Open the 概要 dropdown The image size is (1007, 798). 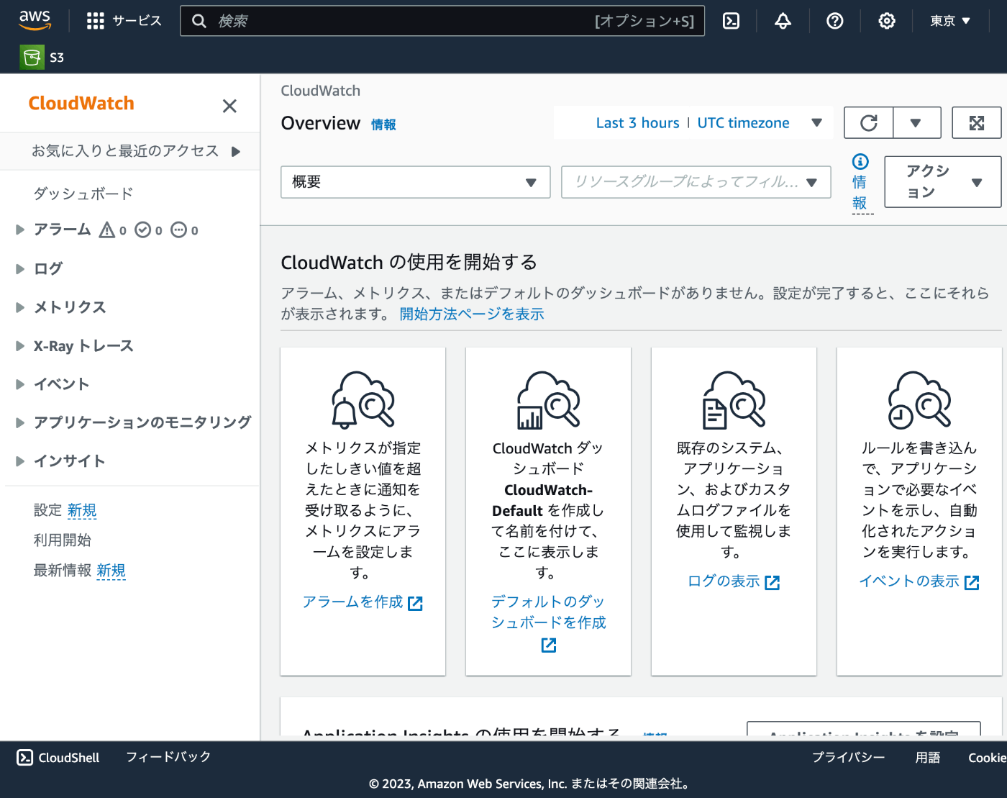click(x=415, y=182)
